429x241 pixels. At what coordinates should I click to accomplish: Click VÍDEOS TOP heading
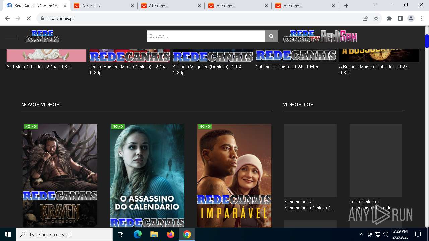pyautogui.click(x=298, y=105)
